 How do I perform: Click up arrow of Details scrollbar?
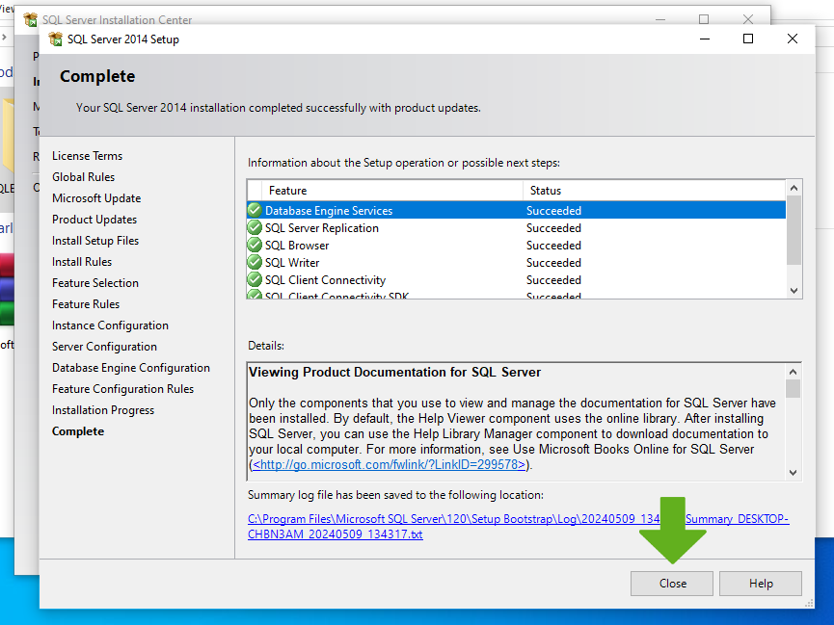point(794,371)
